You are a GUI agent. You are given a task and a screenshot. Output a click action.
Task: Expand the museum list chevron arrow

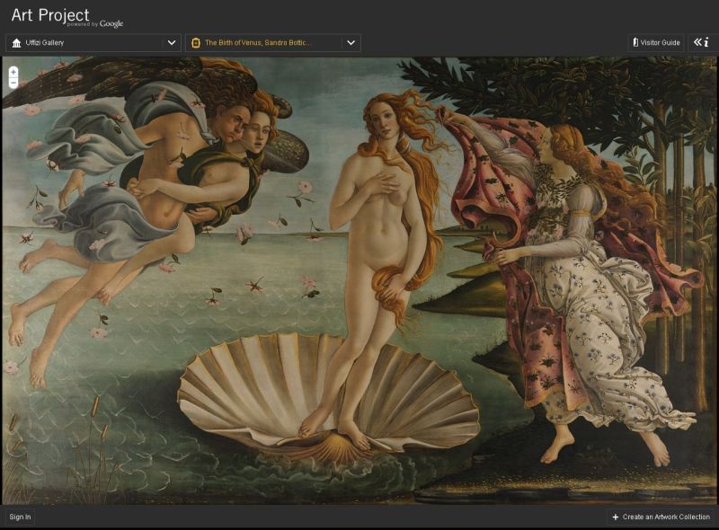172,42
